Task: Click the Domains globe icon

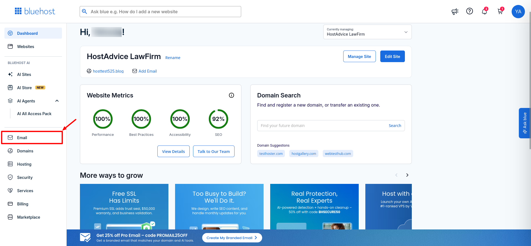Action: [x=10, y=151]
